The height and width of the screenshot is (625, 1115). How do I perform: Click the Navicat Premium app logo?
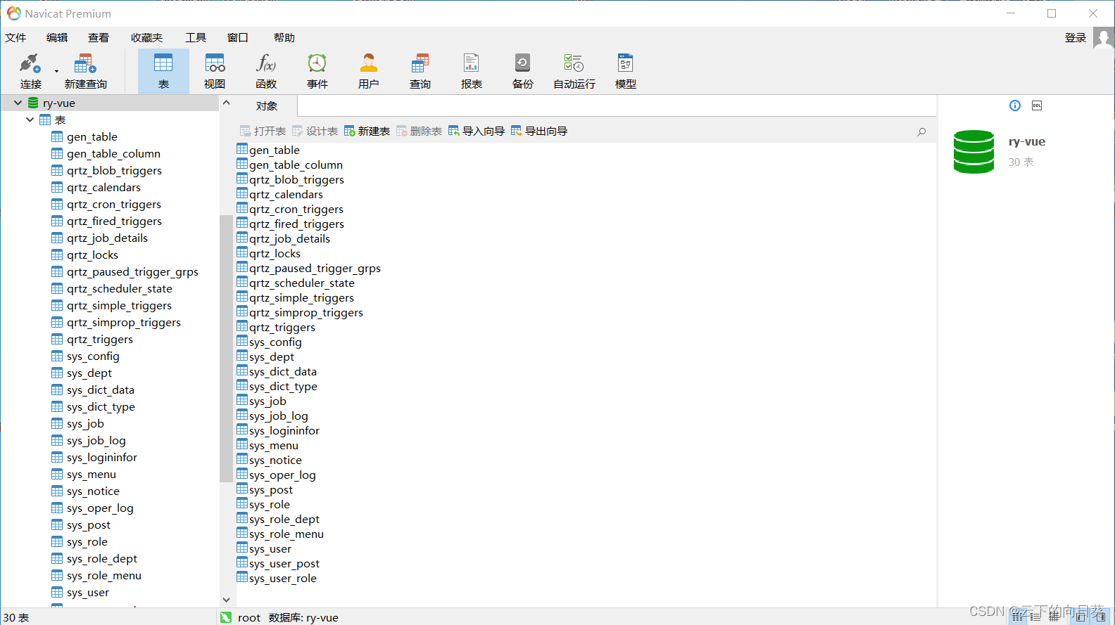[13, 13]
